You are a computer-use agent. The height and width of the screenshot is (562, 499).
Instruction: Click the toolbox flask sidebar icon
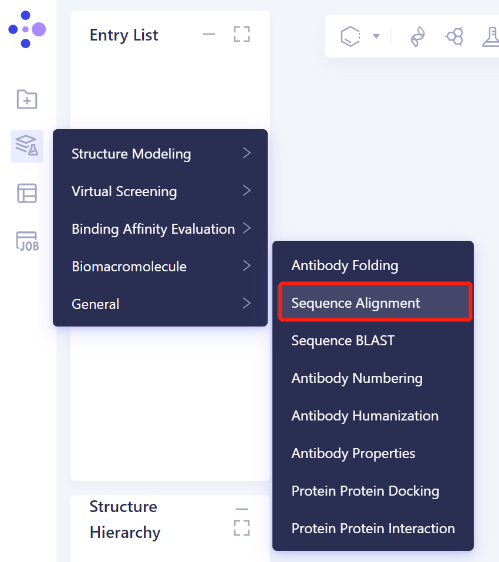[x=27, y=146]
